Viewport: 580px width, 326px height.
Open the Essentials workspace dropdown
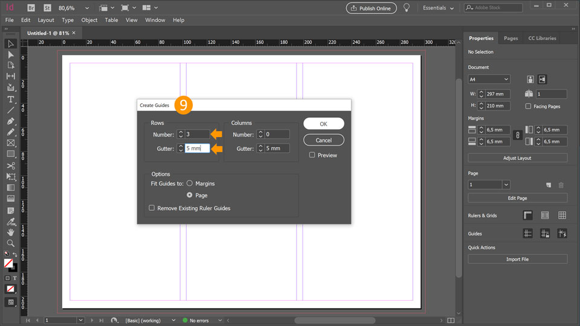(439, 8)
